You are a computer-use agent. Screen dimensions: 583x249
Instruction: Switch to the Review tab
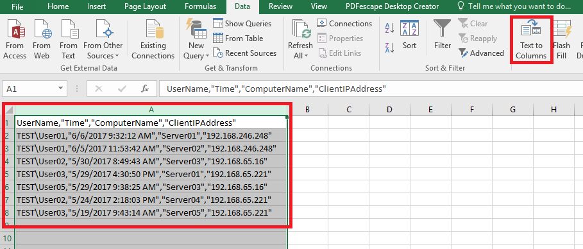(x=280, y=6)
